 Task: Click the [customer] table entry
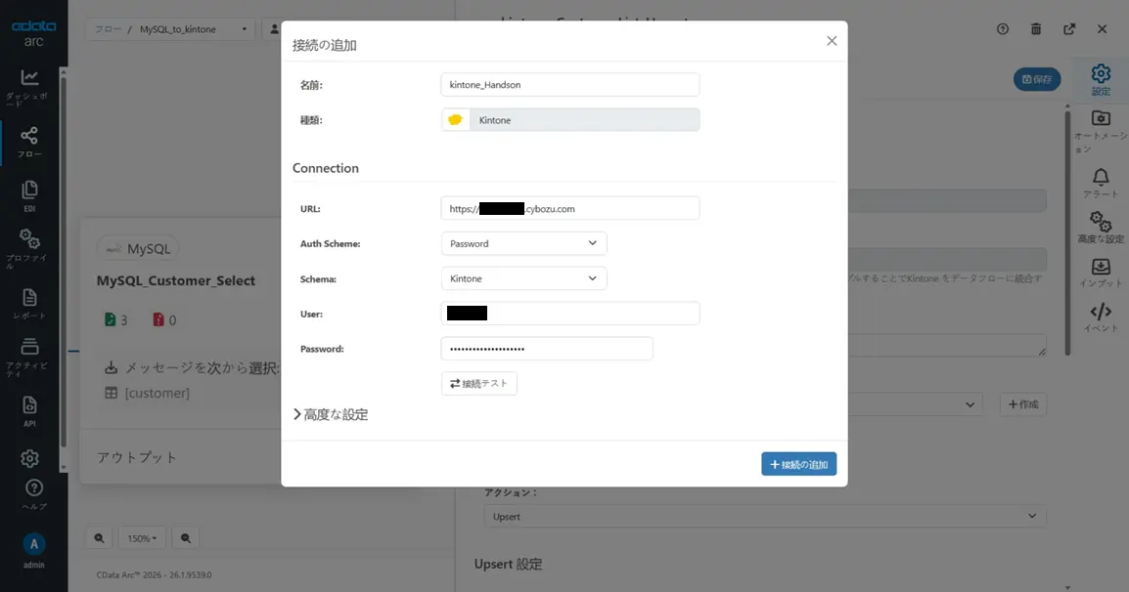coord(148,393)
